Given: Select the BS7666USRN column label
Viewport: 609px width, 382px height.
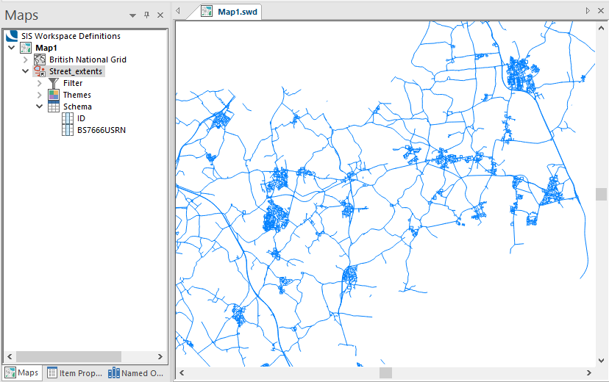Looking at the screenshot, I should click(x=101, y=130).
